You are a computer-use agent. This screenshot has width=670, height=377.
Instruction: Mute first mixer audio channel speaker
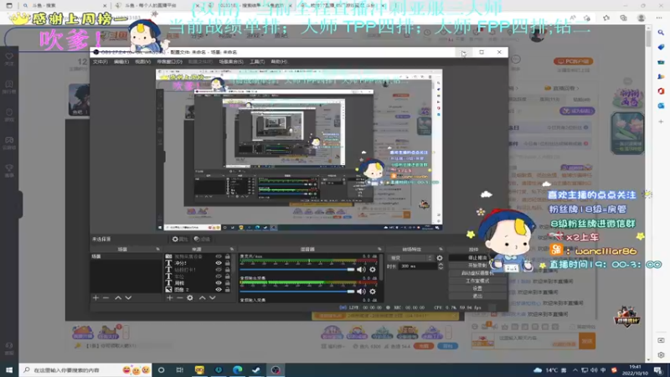point(361,270)
